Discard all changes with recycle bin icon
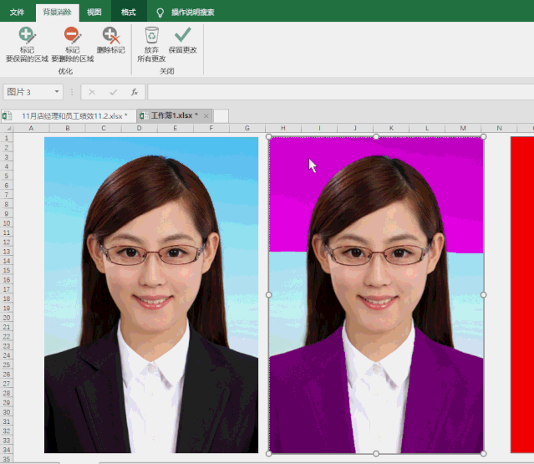The height and width of the screenshot is (464, 534). 151,35
